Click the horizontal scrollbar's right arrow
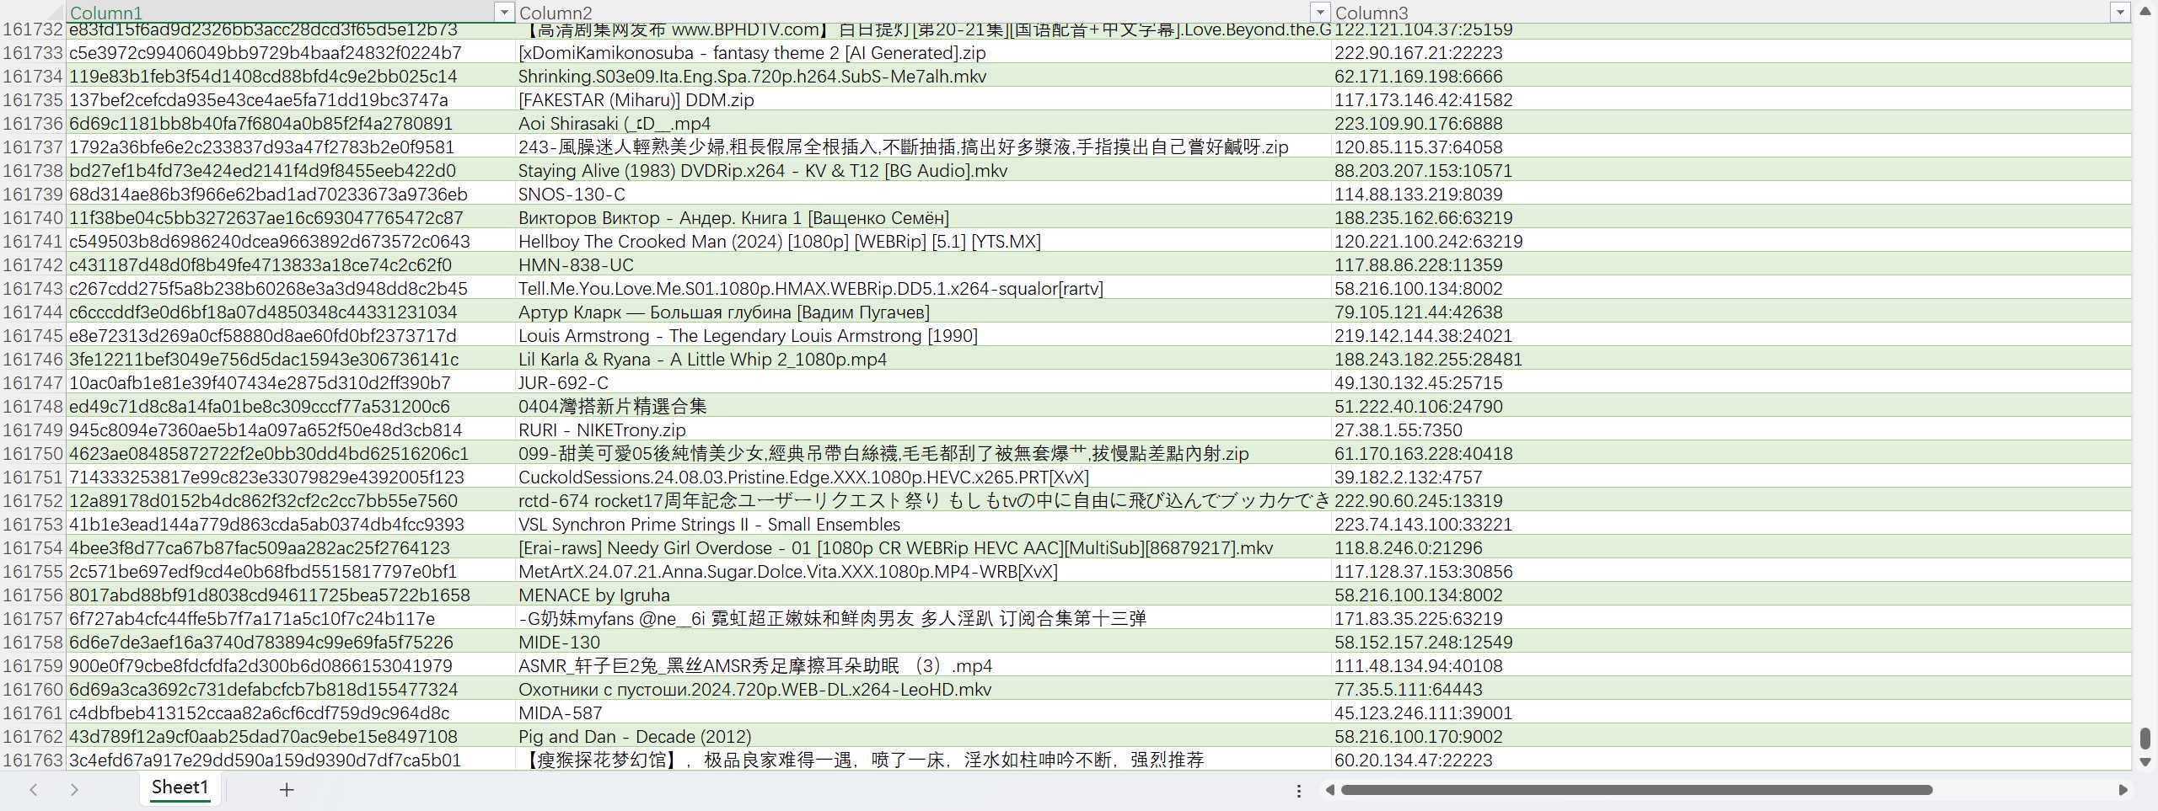The width and height of the screenshot is (2158, 811). (2123, 790)
